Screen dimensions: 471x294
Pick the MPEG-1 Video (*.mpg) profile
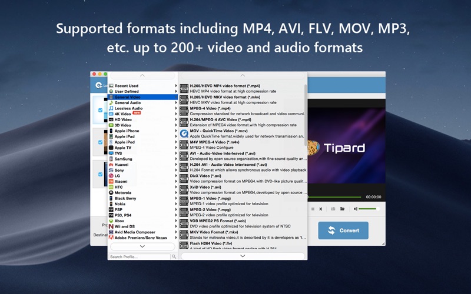(x=243, y=201)
